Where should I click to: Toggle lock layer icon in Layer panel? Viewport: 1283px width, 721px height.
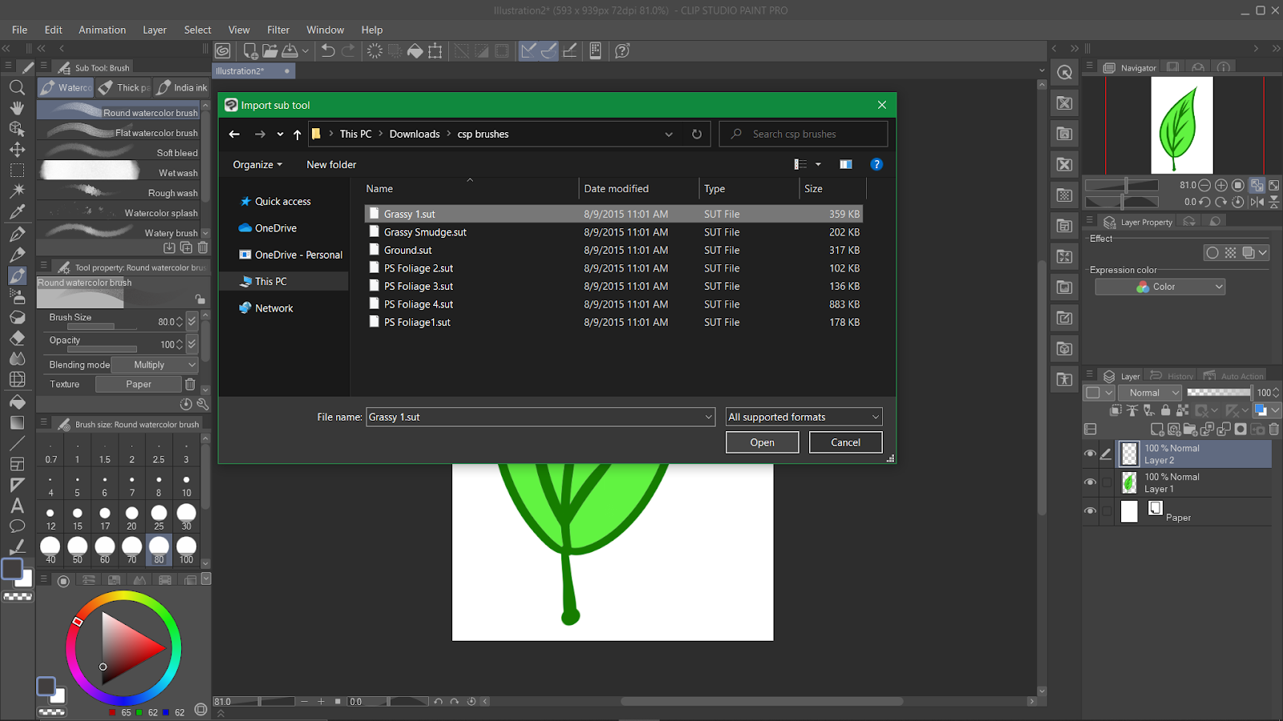coord(1165,410)
